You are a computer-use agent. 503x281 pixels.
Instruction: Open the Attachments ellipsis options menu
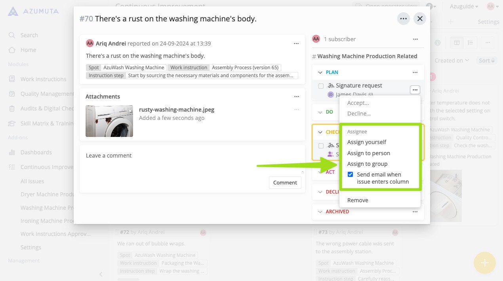(x=297, y=96)
